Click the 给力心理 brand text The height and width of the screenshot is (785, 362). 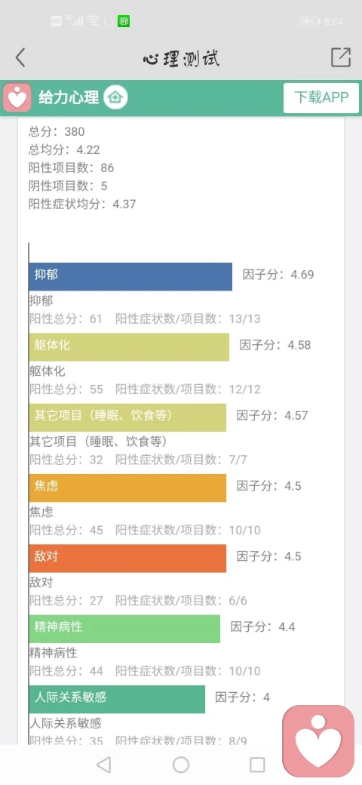(69, 97)
